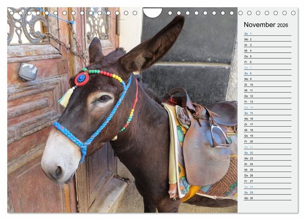This screenshot has height=220, width=305.
Task: Select the Fr 27 calendar row
Action: click(268, 181)
